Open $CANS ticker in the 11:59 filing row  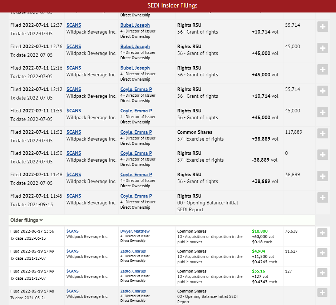coord(74,111)
